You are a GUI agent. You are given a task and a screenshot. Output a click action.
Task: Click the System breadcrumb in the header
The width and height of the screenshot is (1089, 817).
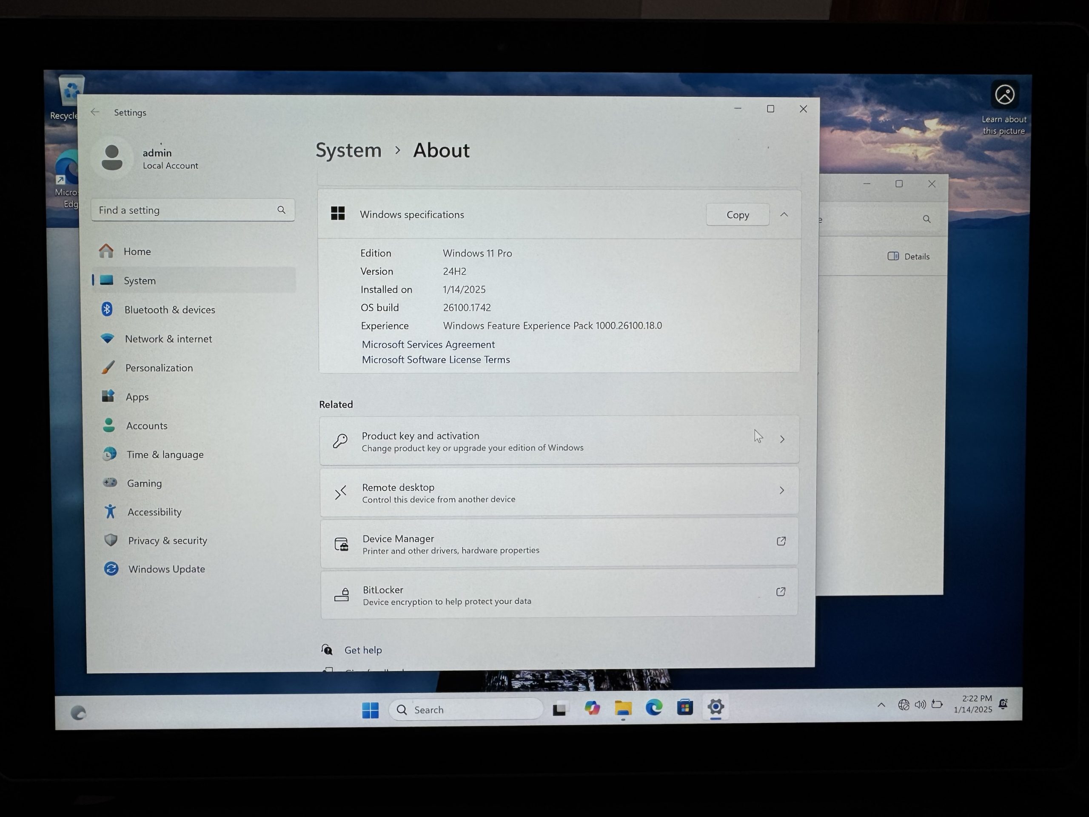click(x=348, y=150)
